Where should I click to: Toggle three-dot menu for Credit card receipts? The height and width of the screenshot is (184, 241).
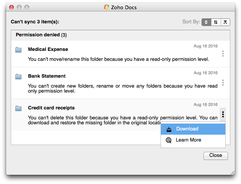coord(223,114)
